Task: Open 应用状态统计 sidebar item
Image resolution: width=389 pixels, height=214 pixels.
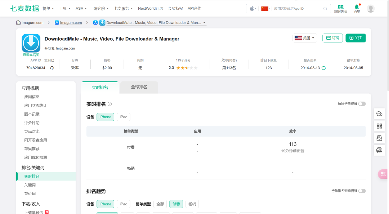Action: point(35,106)
